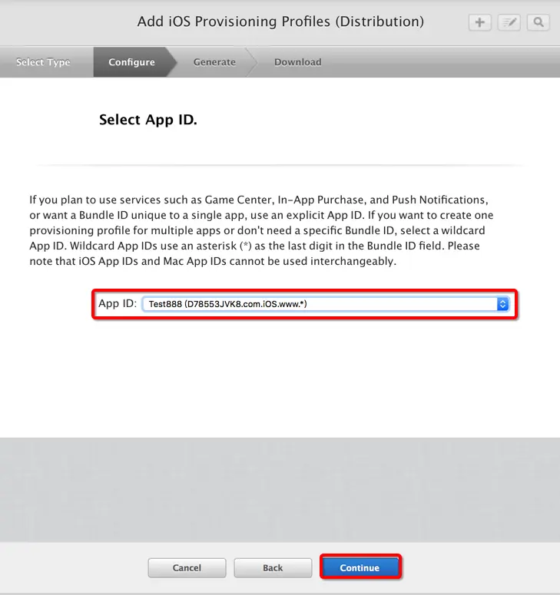
Task: Click the edit pencil icon in header
Action: click(509, 22)
